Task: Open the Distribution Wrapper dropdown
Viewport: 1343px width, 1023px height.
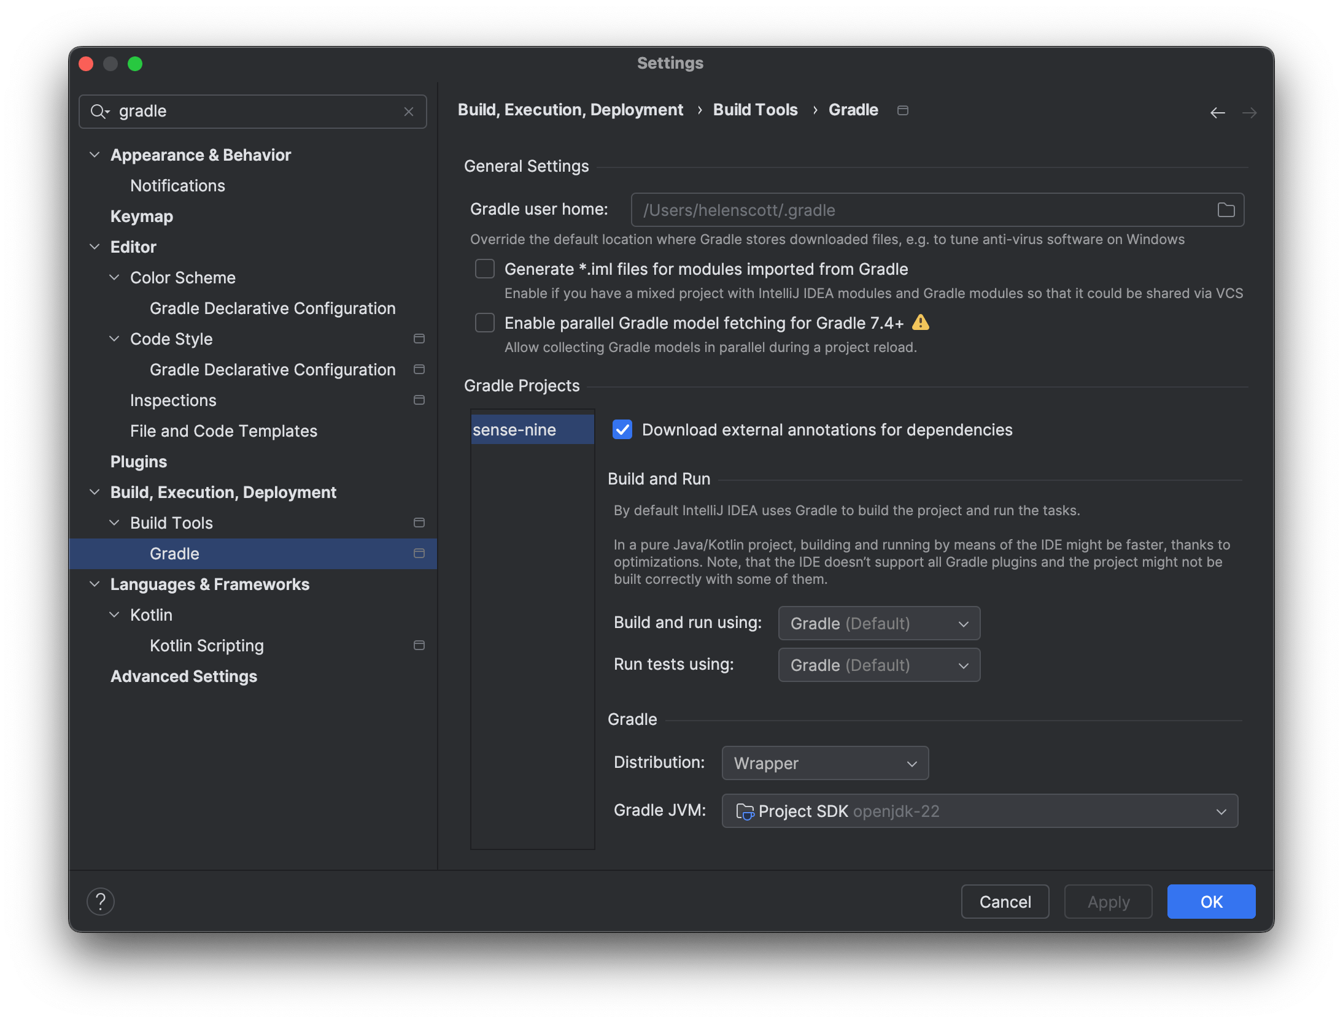Action: coord(825,764)
